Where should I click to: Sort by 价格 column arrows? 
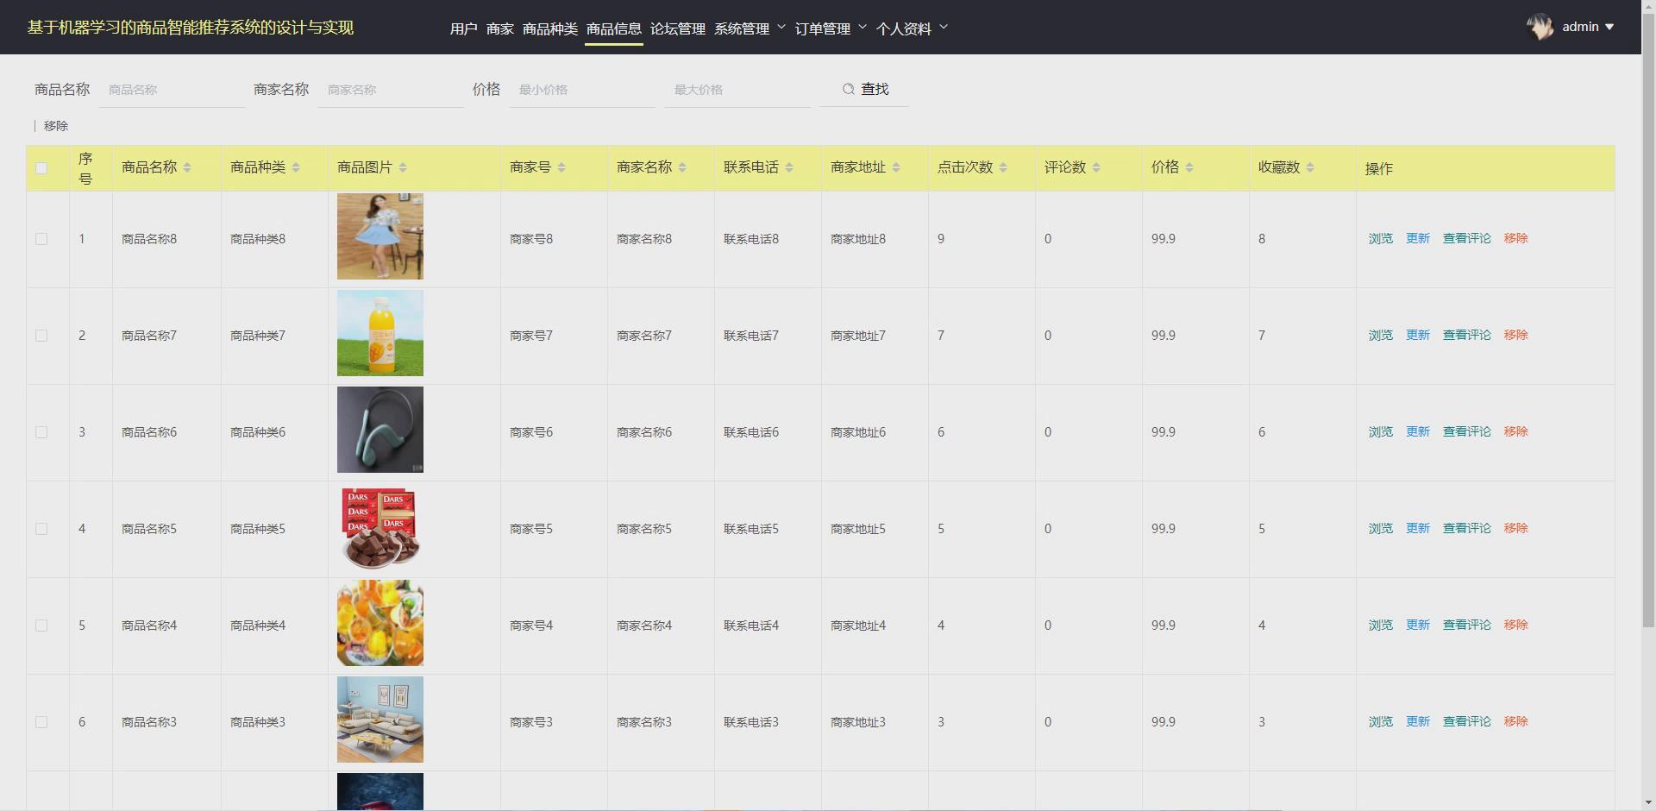pyautogui.click(x=1189, y=167)
